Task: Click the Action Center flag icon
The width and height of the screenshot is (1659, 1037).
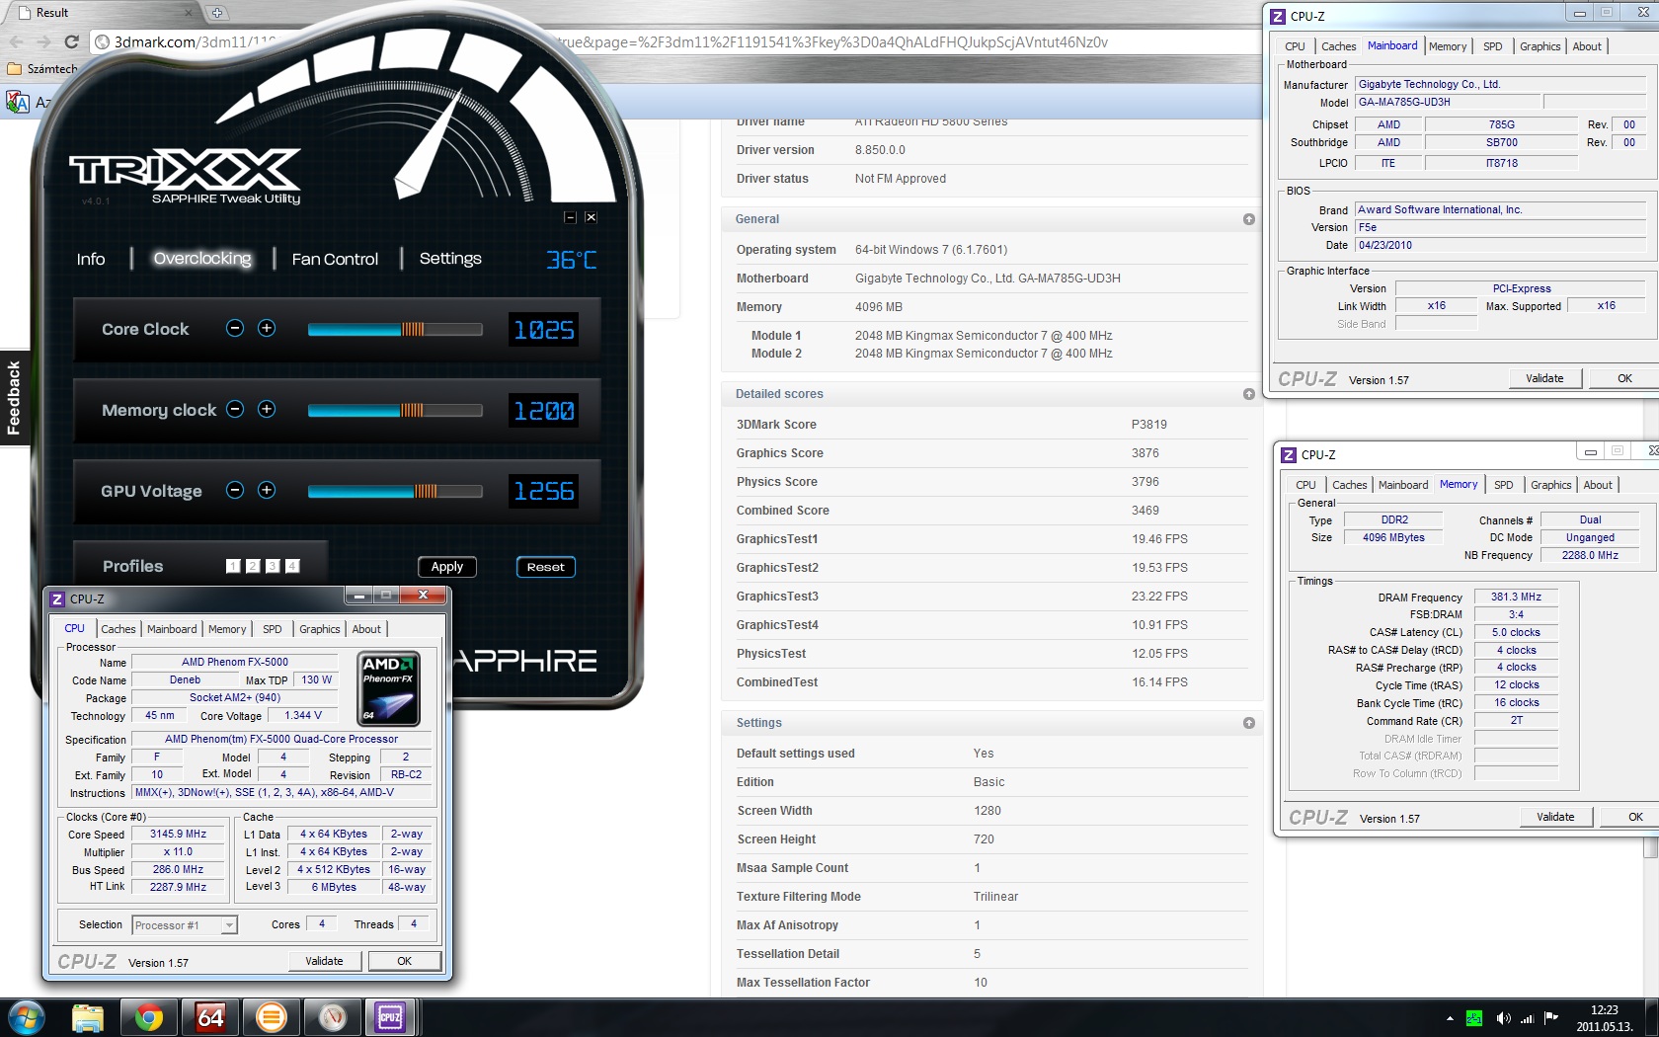Action: 1551,1018
